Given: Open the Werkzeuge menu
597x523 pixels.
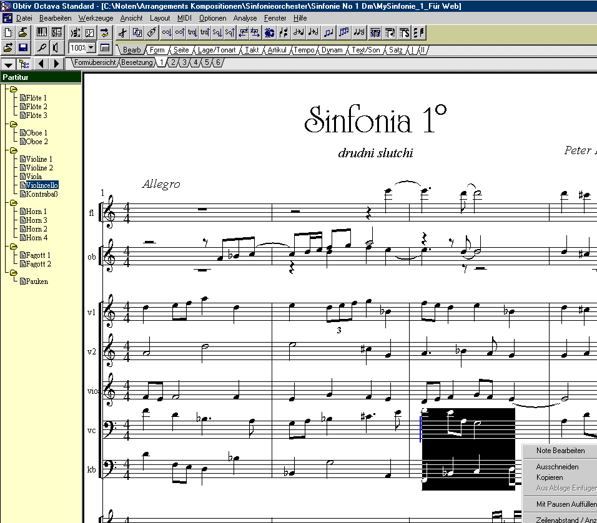Looking at the screenshot, I should click(x=96, y=18).
